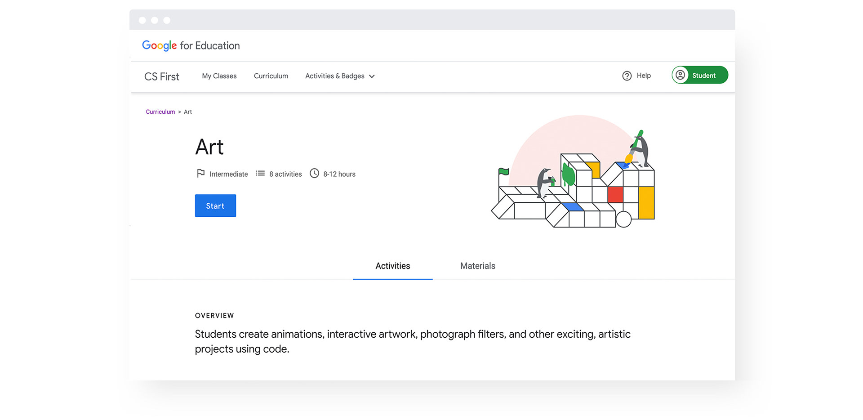Viewport: 863px width, 420px height.
Task: Click the Art course illustration
Action: [573, 172]
